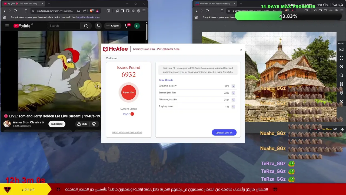This screenshot has width=346, height=195.
Task: Zoom out of the jigsaw puzzle
Action: (341, 76)
